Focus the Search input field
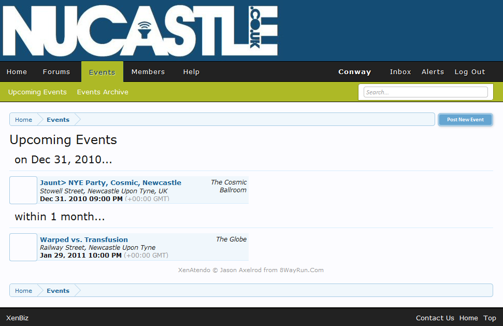503x326 pixels. click(425, 92)
